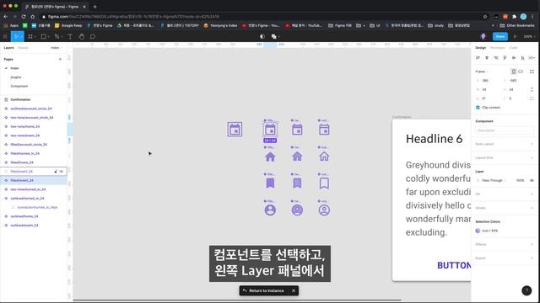Click the align right icon
This screenshot has height=303, width=540.
click(x=495, y=58)
